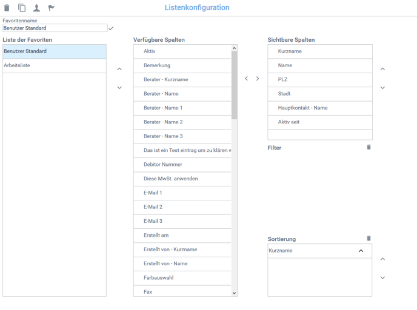Move visible column down in order
This screenshot has width=417, height=310.
tap(382, 88)
